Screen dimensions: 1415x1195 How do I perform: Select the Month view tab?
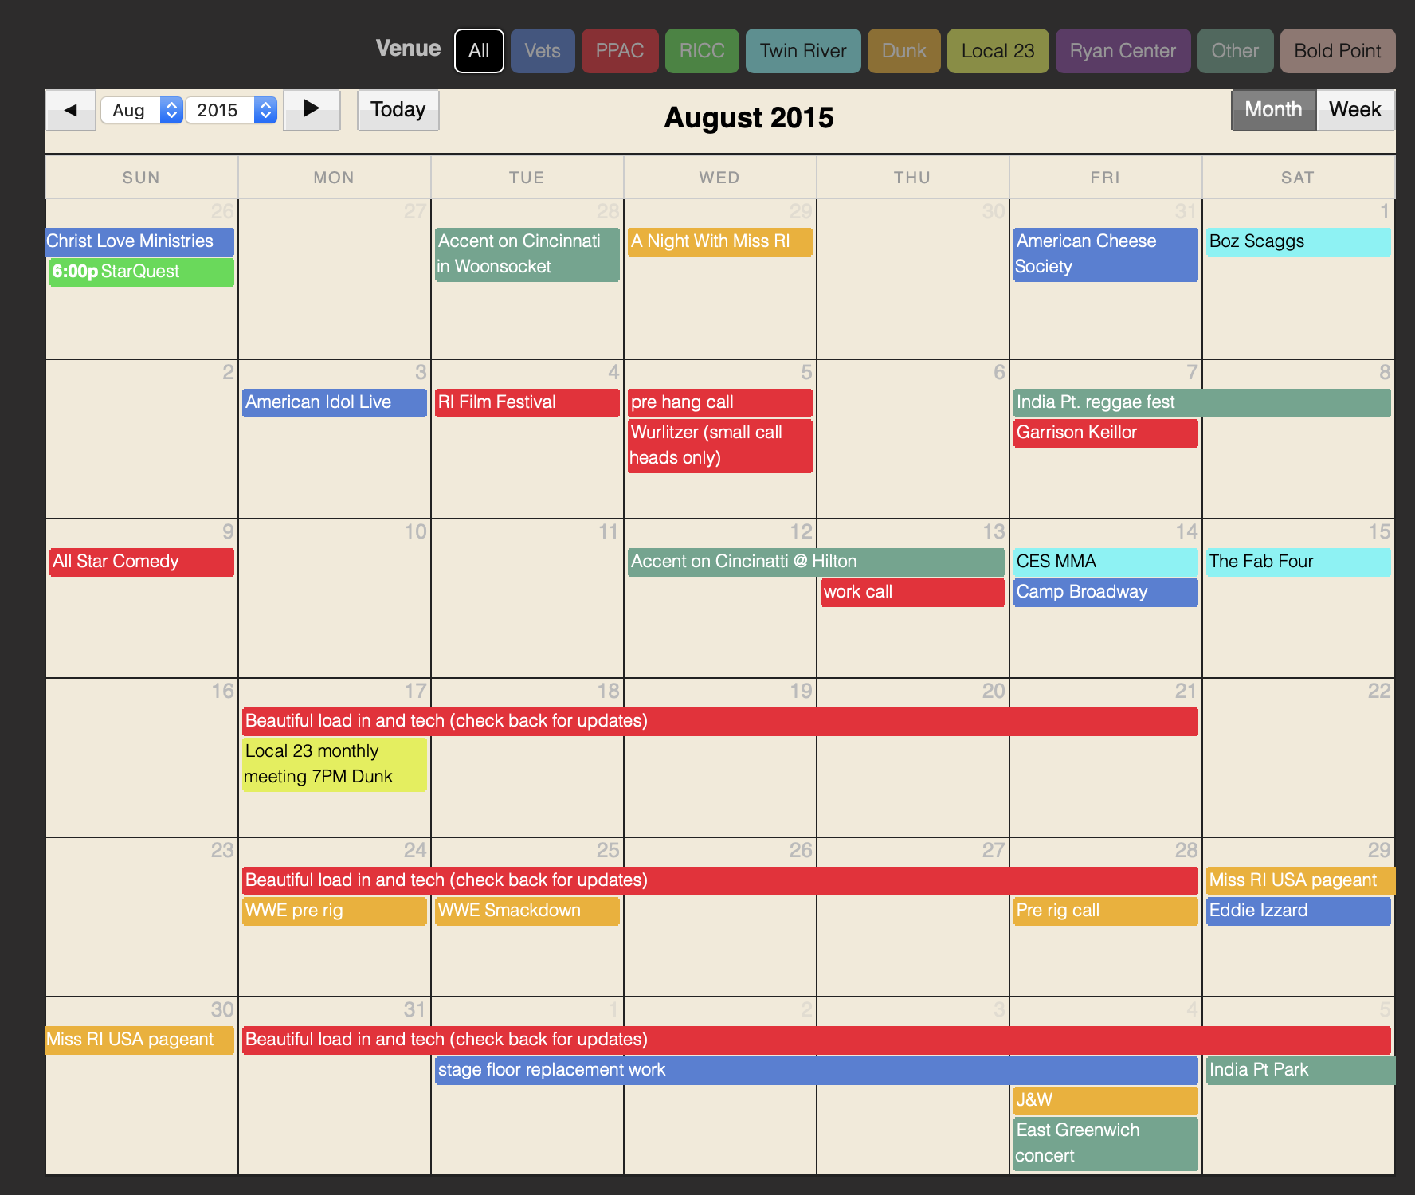tap(1273, 110)
